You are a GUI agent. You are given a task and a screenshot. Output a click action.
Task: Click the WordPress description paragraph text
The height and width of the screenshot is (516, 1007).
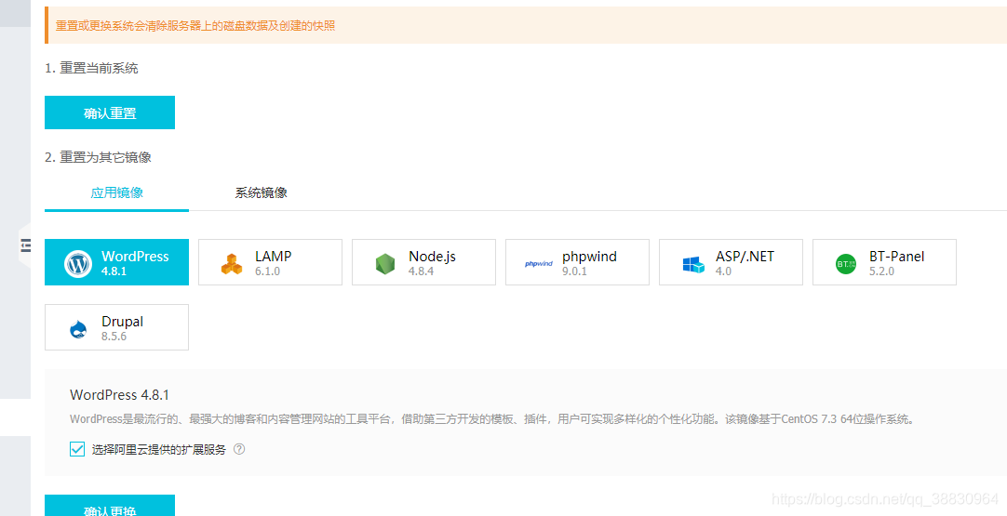click(491, 419)
